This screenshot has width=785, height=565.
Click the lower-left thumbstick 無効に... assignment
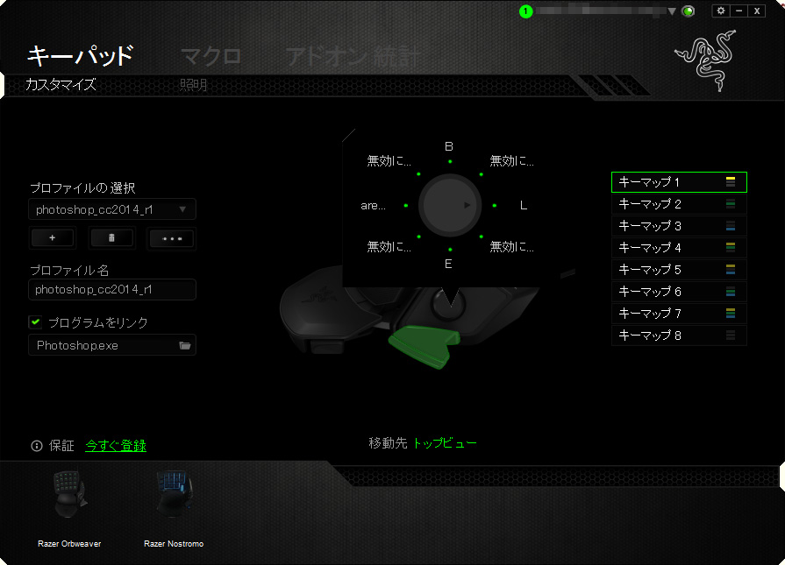389,246
